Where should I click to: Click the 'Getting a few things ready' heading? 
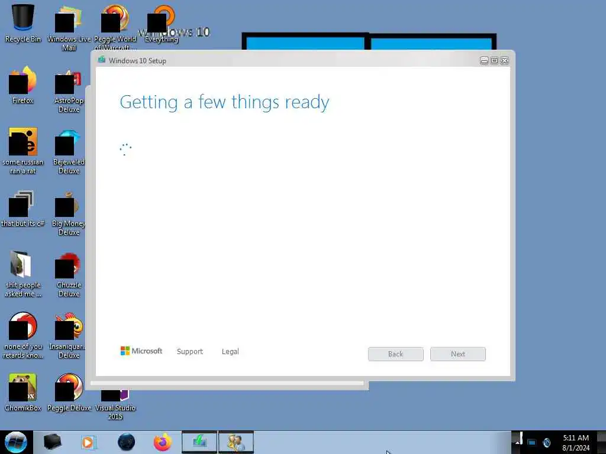pos(224,102)
